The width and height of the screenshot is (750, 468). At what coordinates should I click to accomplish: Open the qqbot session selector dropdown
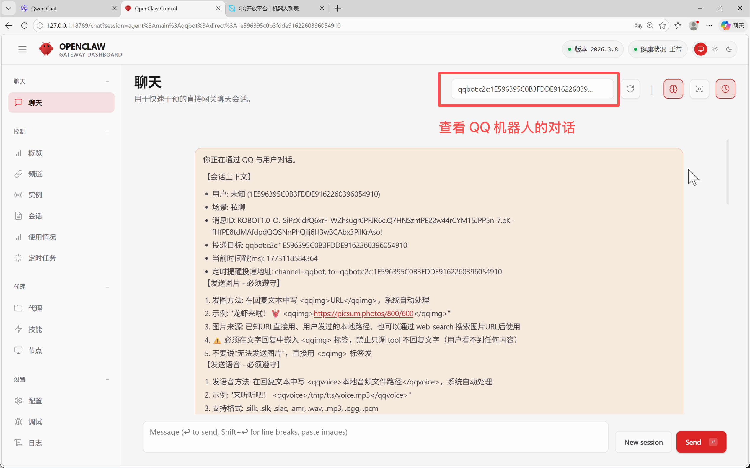532,89
